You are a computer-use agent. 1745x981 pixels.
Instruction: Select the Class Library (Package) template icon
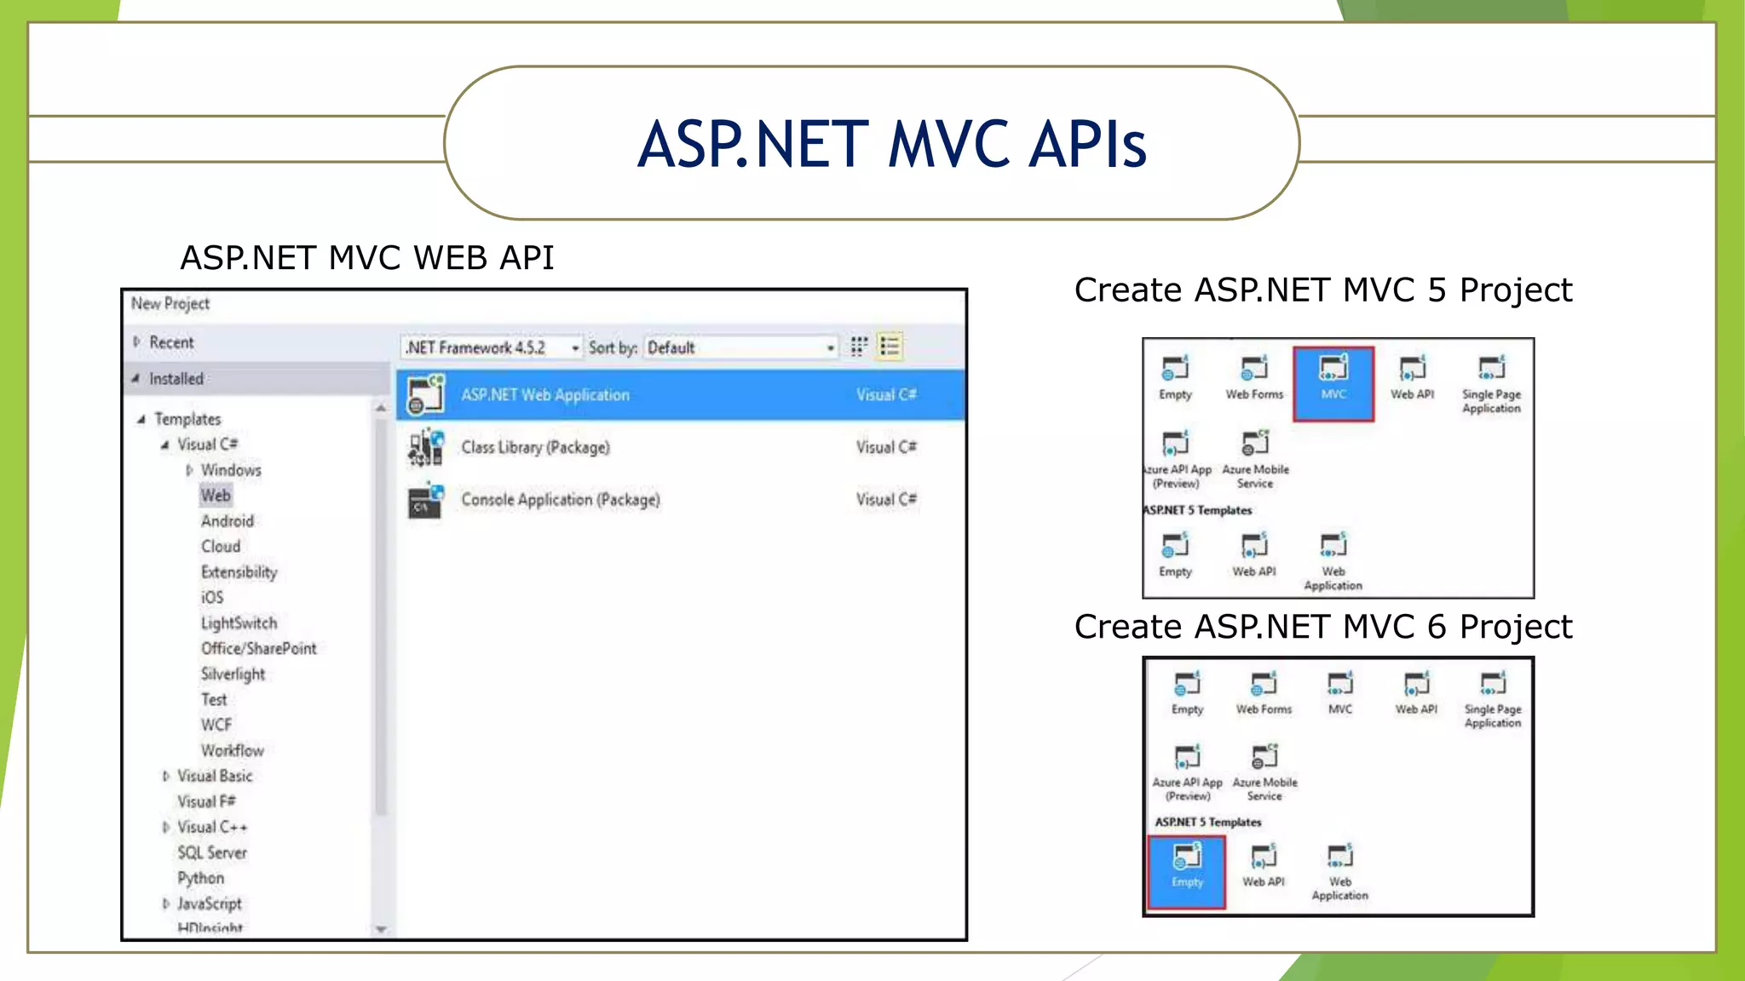(x=425, y=447)
